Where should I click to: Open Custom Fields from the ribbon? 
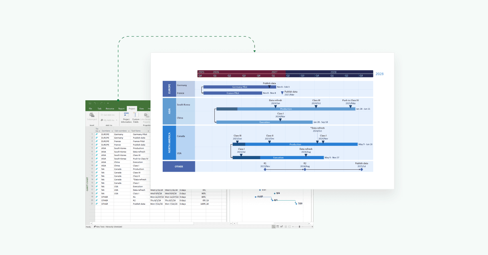coord(136,117)
